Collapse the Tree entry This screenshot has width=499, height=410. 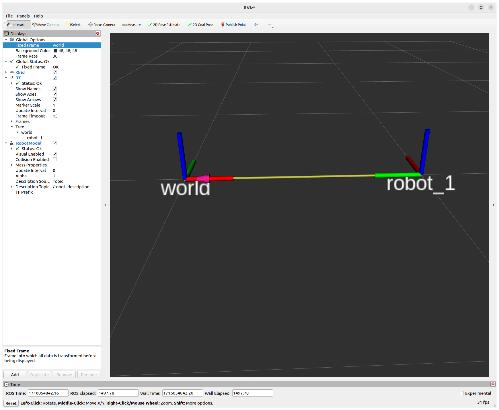click(x=12, y=127)
